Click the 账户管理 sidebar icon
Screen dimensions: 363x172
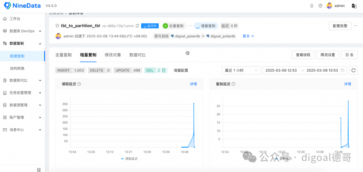tap(5, 117)
